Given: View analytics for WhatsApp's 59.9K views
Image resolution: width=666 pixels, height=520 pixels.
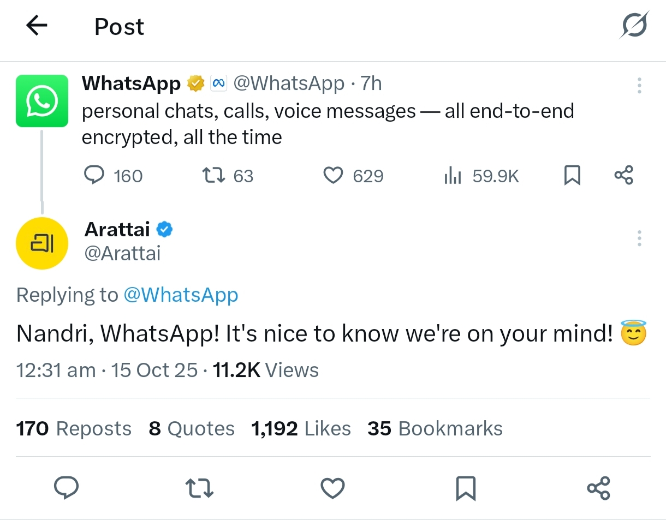Looking at the screenshot, I should click(x=453, y=175).
